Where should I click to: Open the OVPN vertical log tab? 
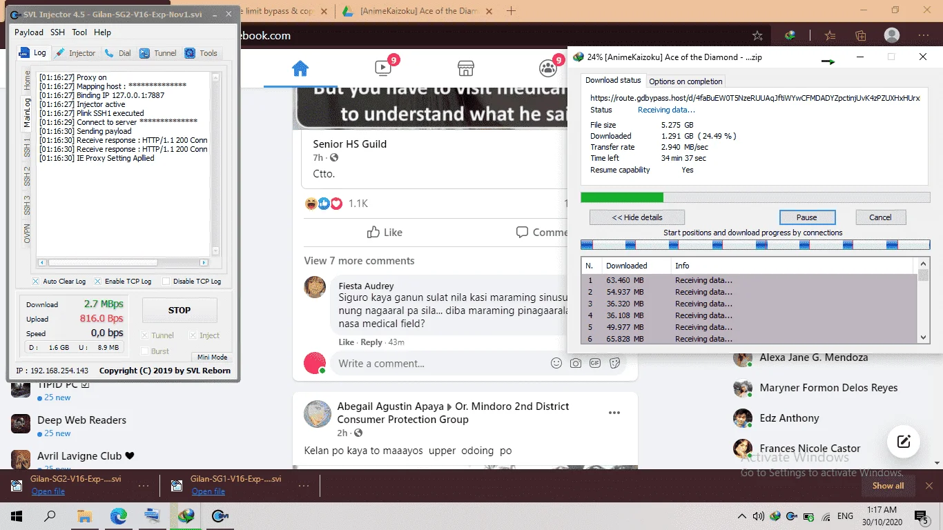tap(27, 233)
